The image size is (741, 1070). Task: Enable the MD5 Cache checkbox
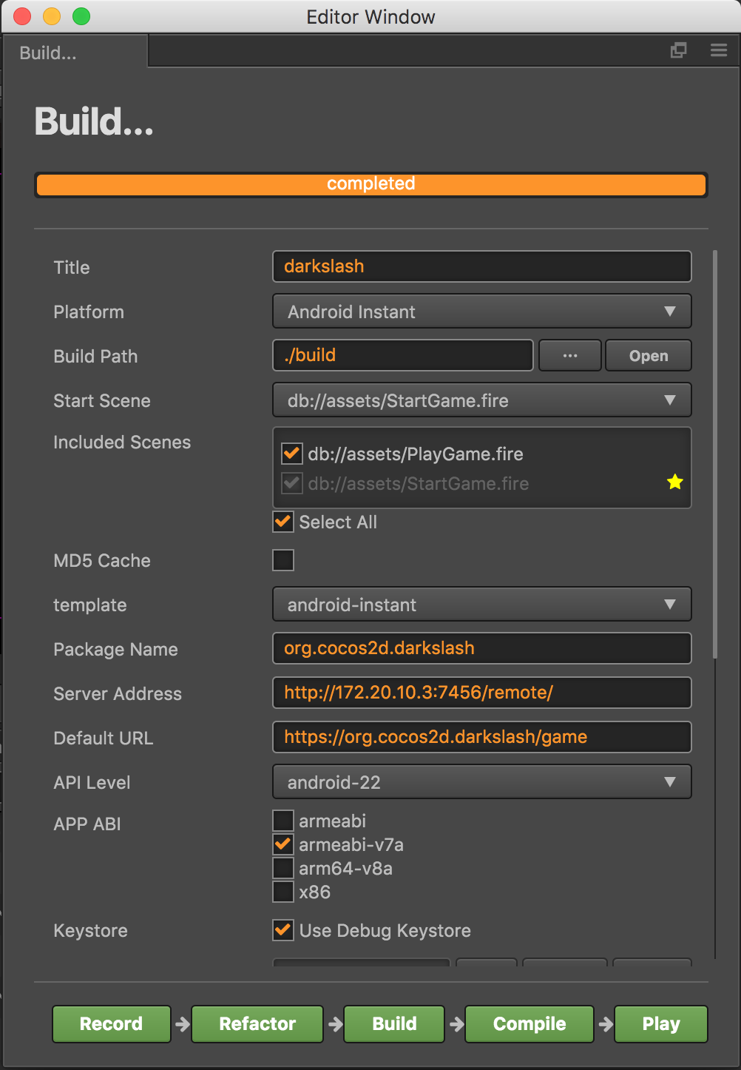click(x=283, y=560)
